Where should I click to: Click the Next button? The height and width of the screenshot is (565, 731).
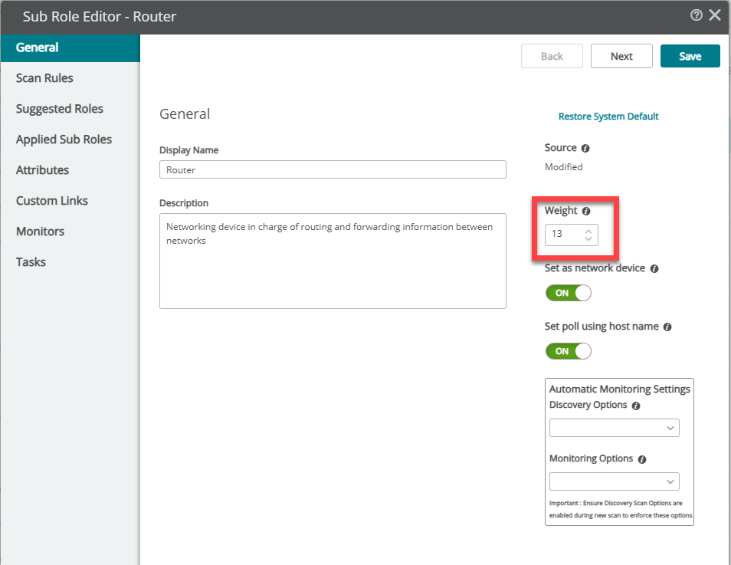[621, 56]
